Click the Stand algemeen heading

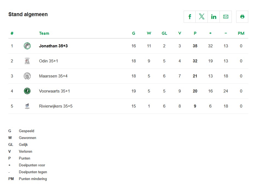point(28,15)
